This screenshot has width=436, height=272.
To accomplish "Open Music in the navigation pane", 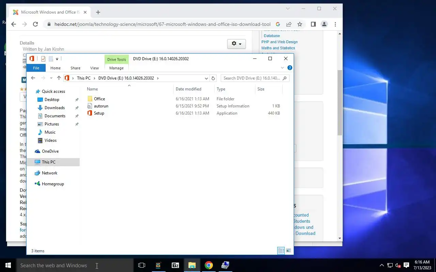I will click(50, 132).
